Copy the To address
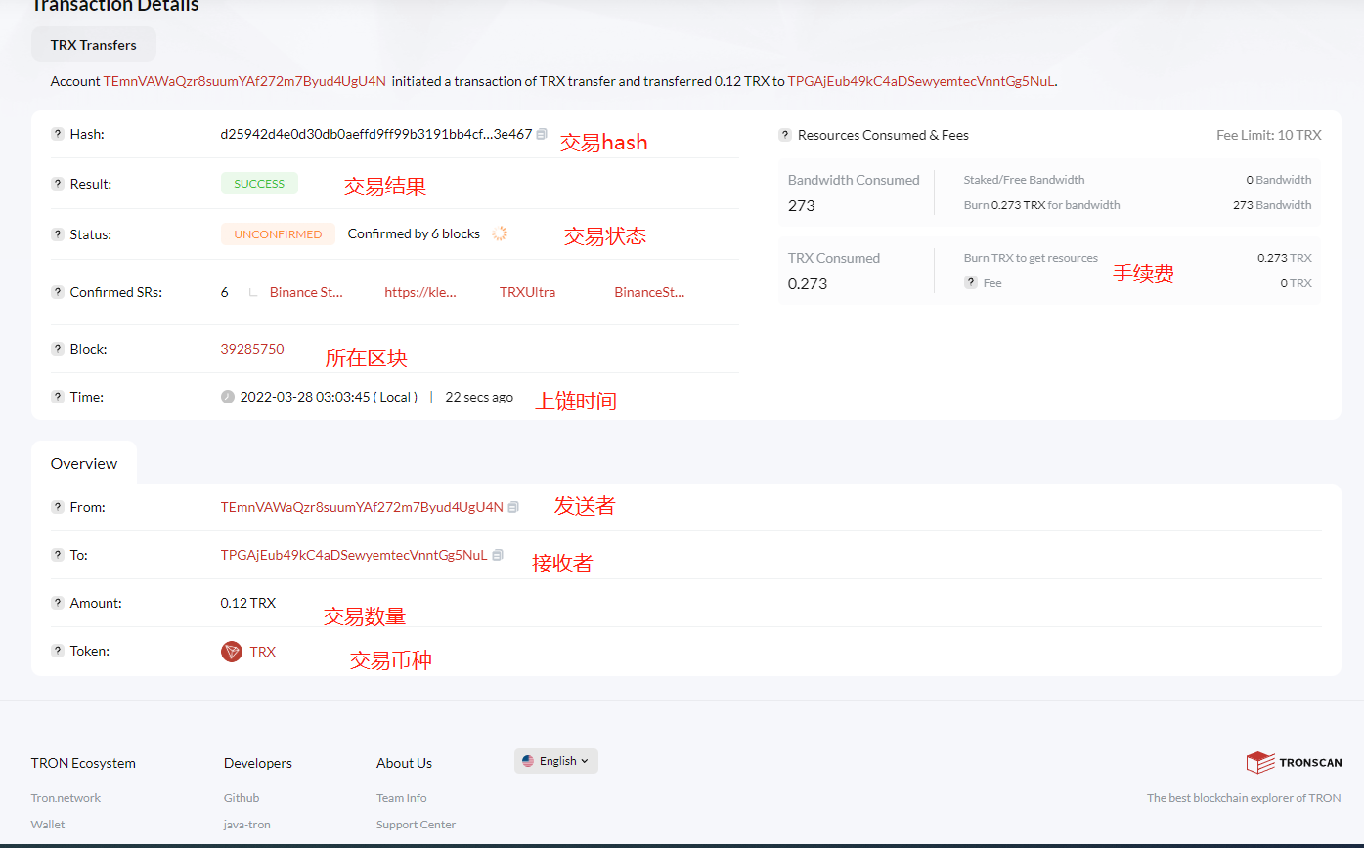 point(498,555)
